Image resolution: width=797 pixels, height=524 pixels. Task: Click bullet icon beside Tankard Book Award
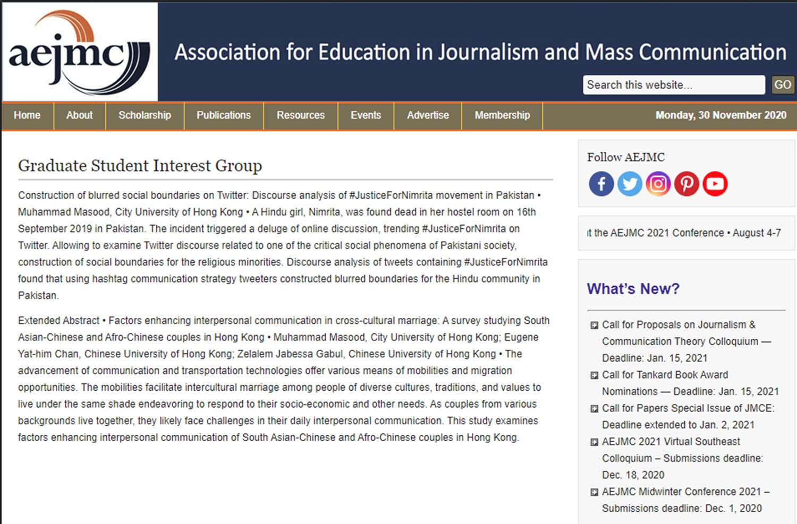(x=594, y=375)
